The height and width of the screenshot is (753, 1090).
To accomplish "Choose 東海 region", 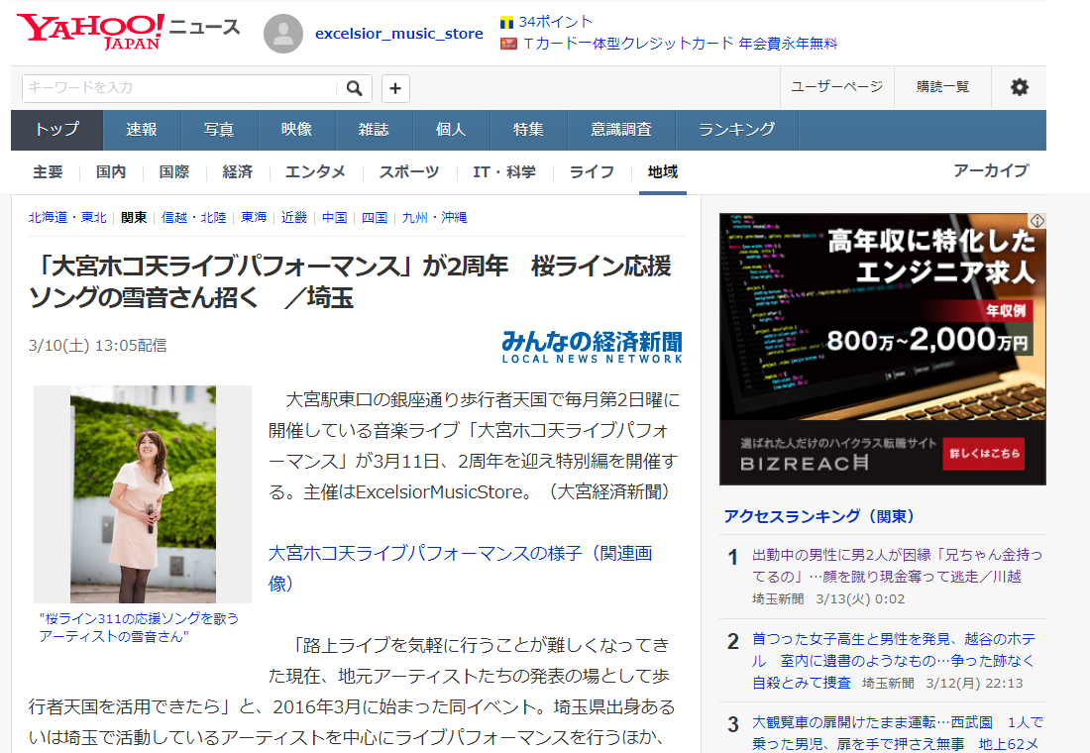I will point(254,218).
